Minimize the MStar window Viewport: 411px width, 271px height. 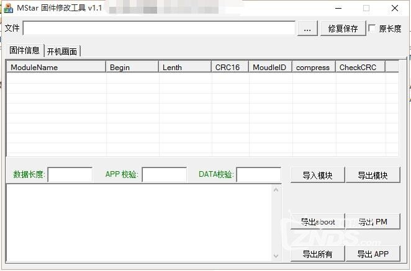338,8
